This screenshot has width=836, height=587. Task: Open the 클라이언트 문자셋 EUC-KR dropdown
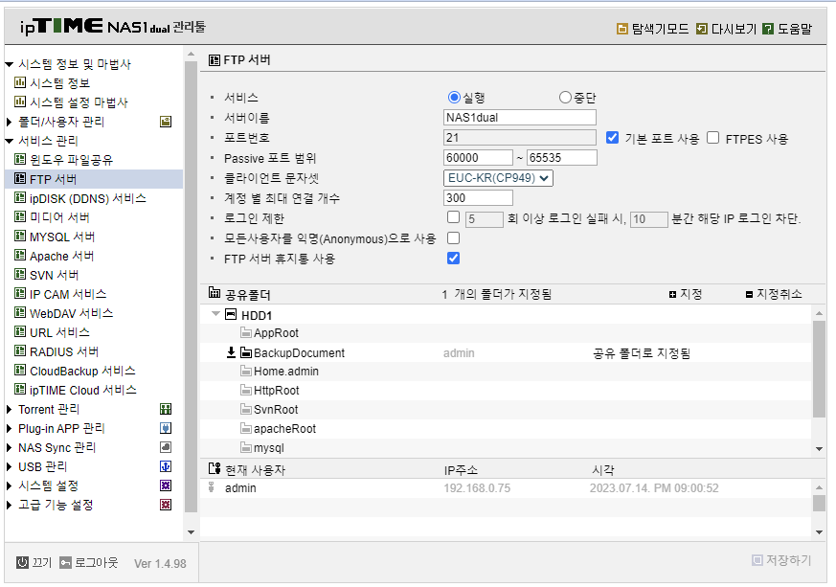(x=498, y=178)
